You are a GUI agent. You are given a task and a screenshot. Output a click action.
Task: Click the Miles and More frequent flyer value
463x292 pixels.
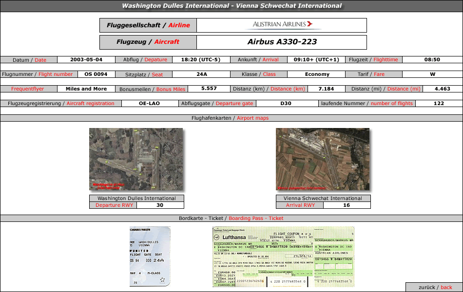point(86,89)
